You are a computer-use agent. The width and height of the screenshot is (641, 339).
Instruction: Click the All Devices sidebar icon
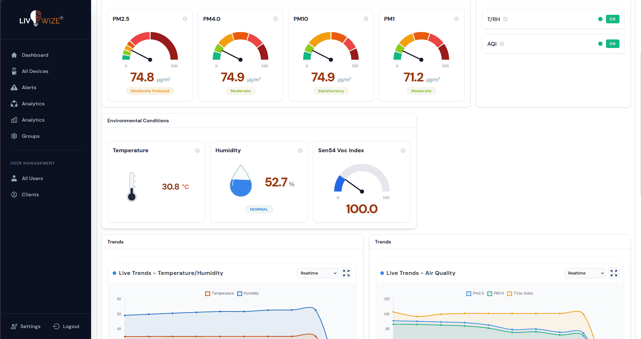coord(14,71)
